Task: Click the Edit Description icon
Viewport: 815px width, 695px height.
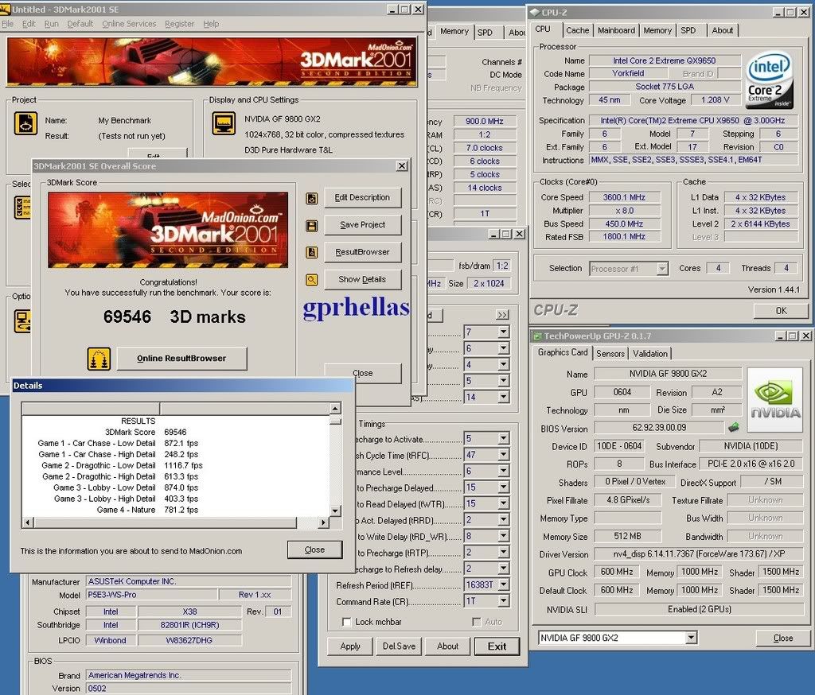Action: (311, 199)
